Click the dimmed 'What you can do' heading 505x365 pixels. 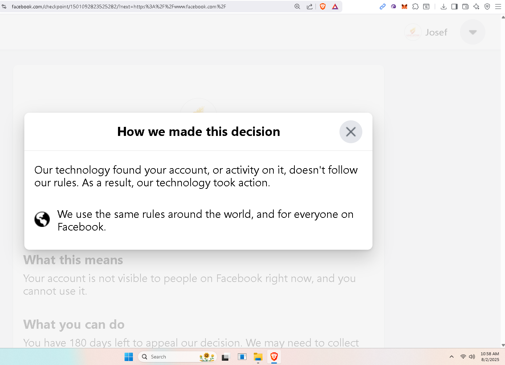74,324
